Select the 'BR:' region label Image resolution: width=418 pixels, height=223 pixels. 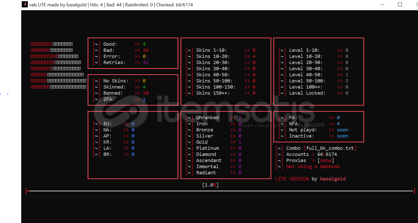click(x=107, y=154)
